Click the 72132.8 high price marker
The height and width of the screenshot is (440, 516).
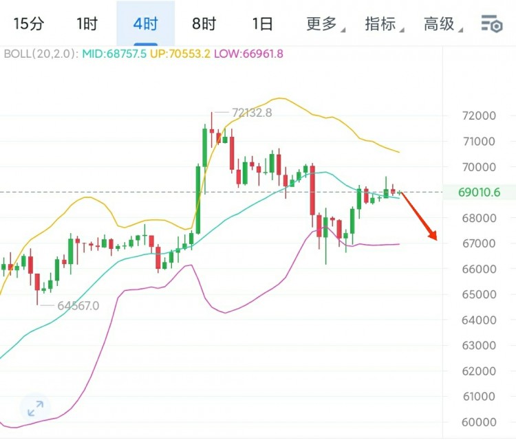click(252, 113)
